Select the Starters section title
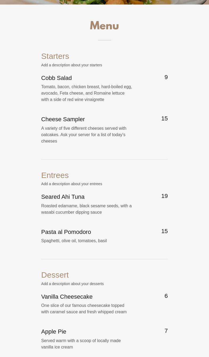Screen dimensions: 209x357 click(55, 56)
